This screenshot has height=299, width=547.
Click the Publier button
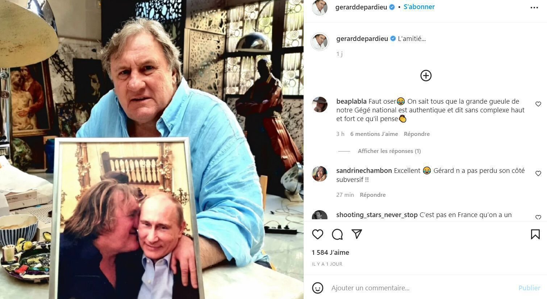coord(529,288)
